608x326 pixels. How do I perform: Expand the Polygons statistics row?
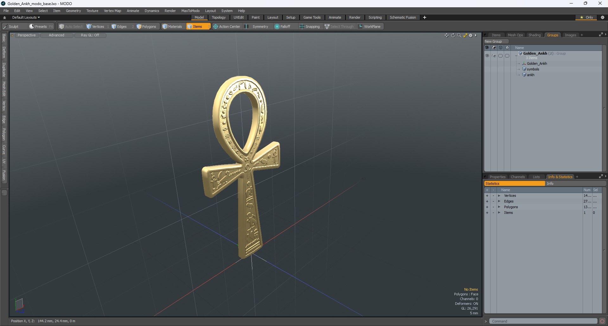499,207
